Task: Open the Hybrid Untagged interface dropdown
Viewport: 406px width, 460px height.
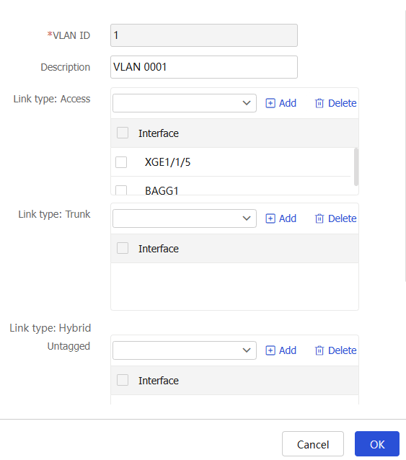Action: click(185, 350)
